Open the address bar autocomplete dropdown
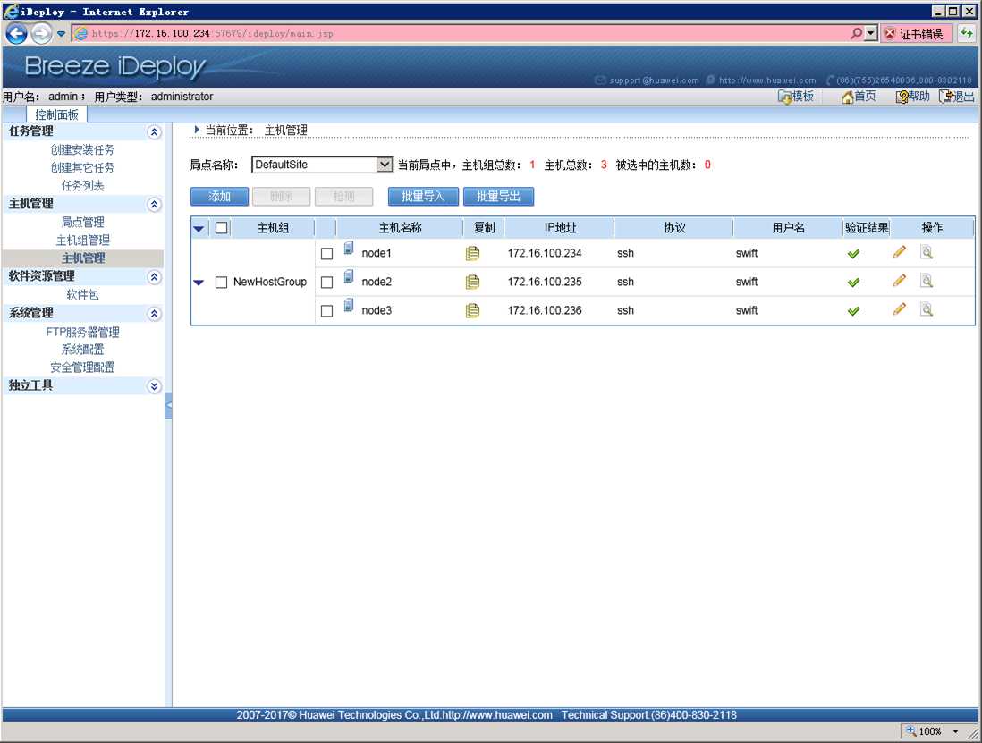Screen dimensions: 982x743 click(x=870, y=33)
